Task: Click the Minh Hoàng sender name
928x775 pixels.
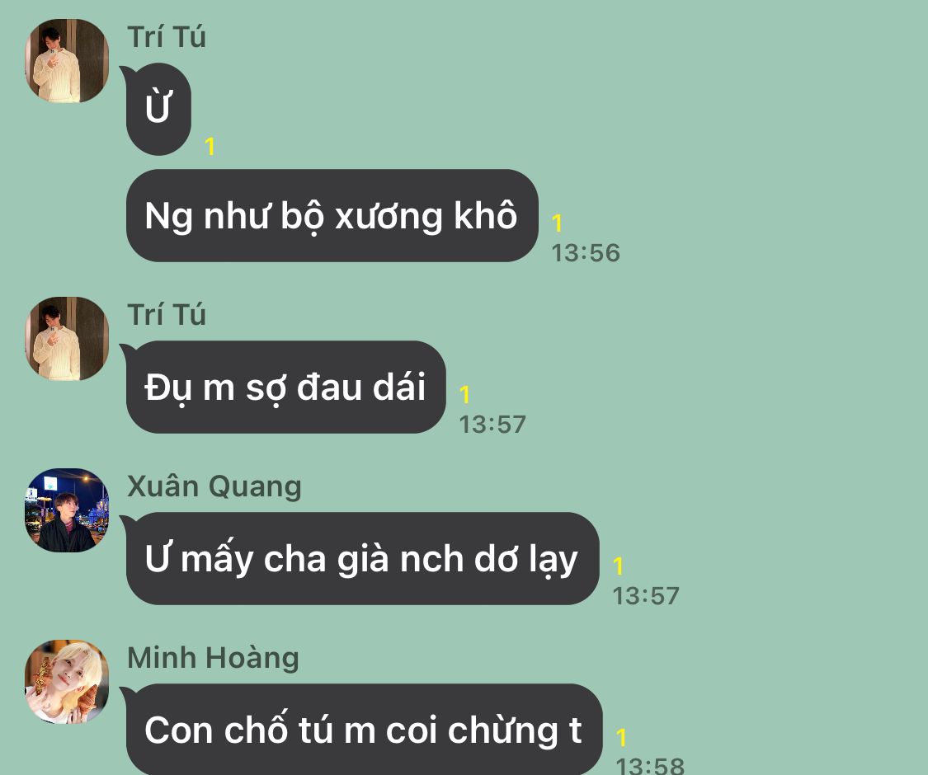Action: pyautogui.click(x=213, y=658)
